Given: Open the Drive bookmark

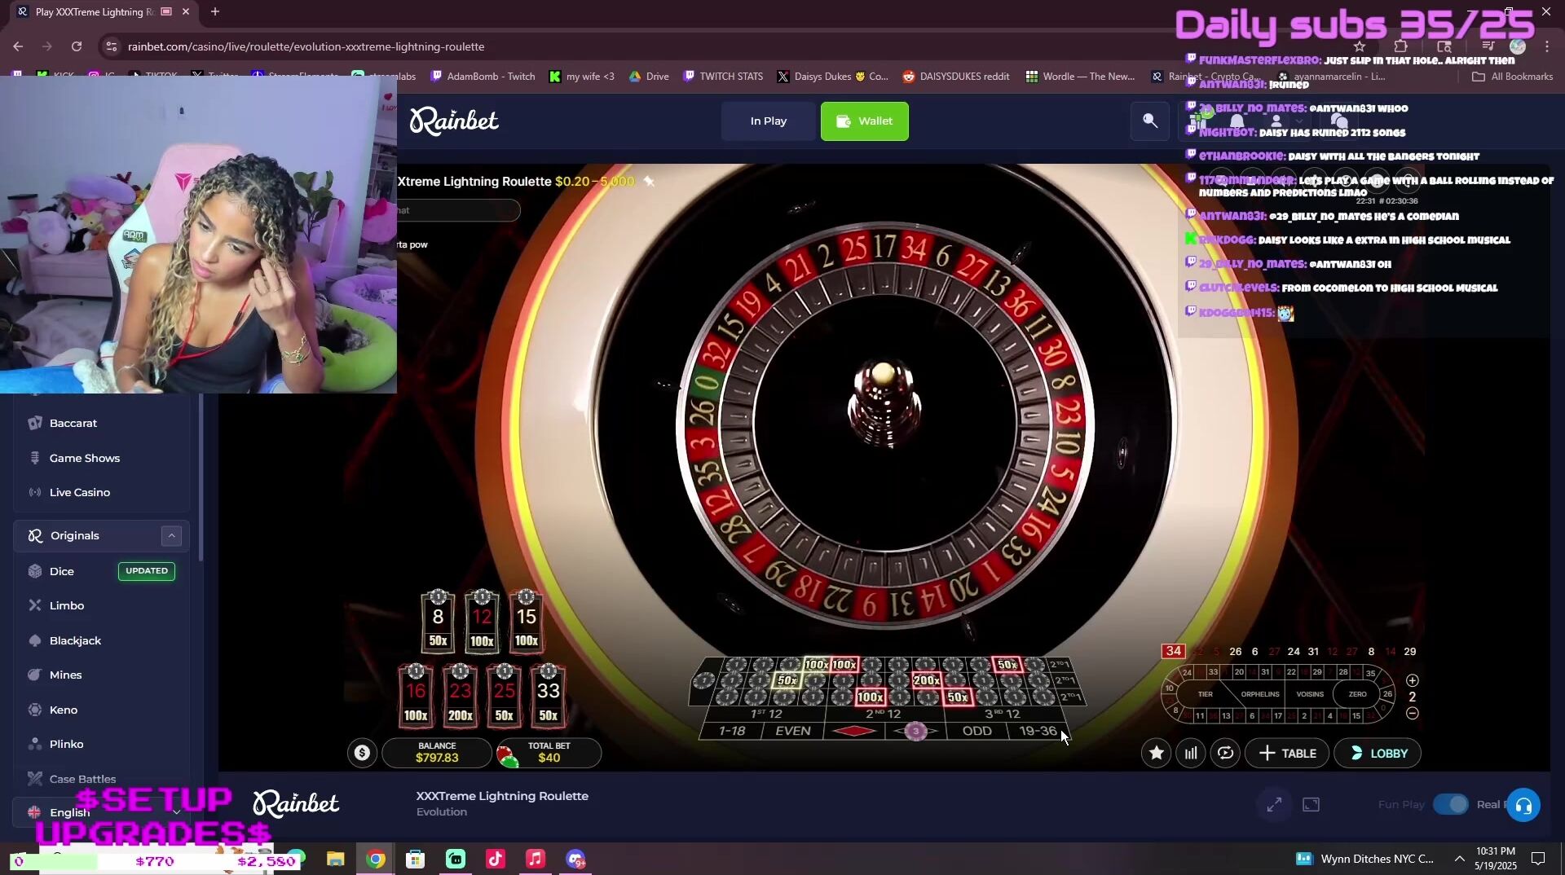Looking at the screenshot, I should pyautogui.click(x=649, y=77).
